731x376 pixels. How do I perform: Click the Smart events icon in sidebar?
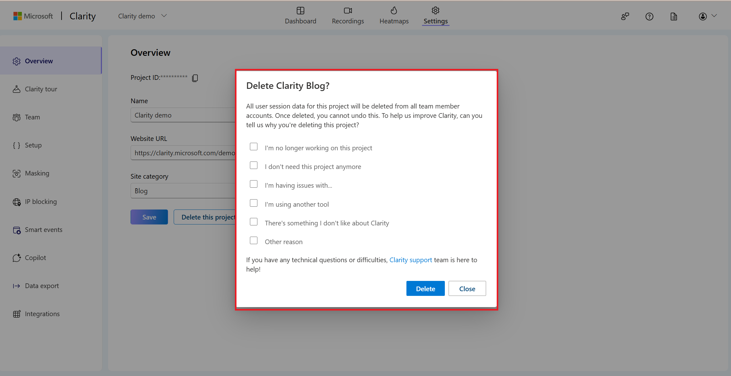pyautogui.click(x=17, y=230)
